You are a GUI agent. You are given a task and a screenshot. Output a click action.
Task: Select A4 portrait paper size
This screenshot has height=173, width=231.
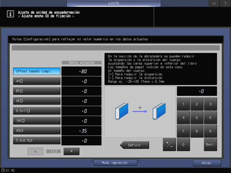37,81
